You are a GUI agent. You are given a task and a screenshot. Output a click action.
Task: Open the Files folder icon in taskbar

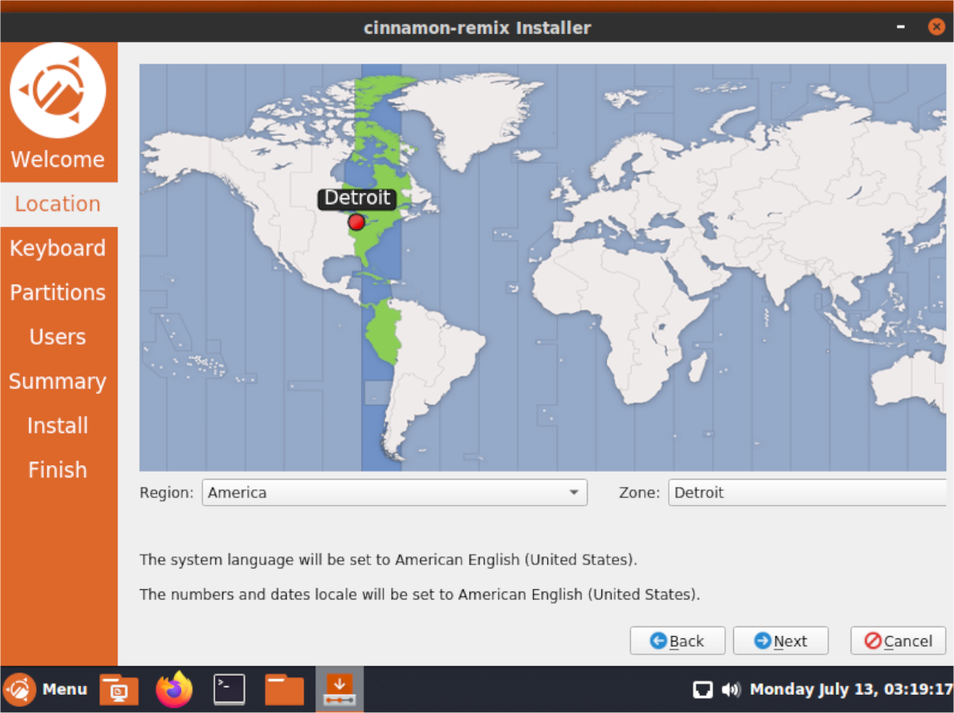click(284, 689)
